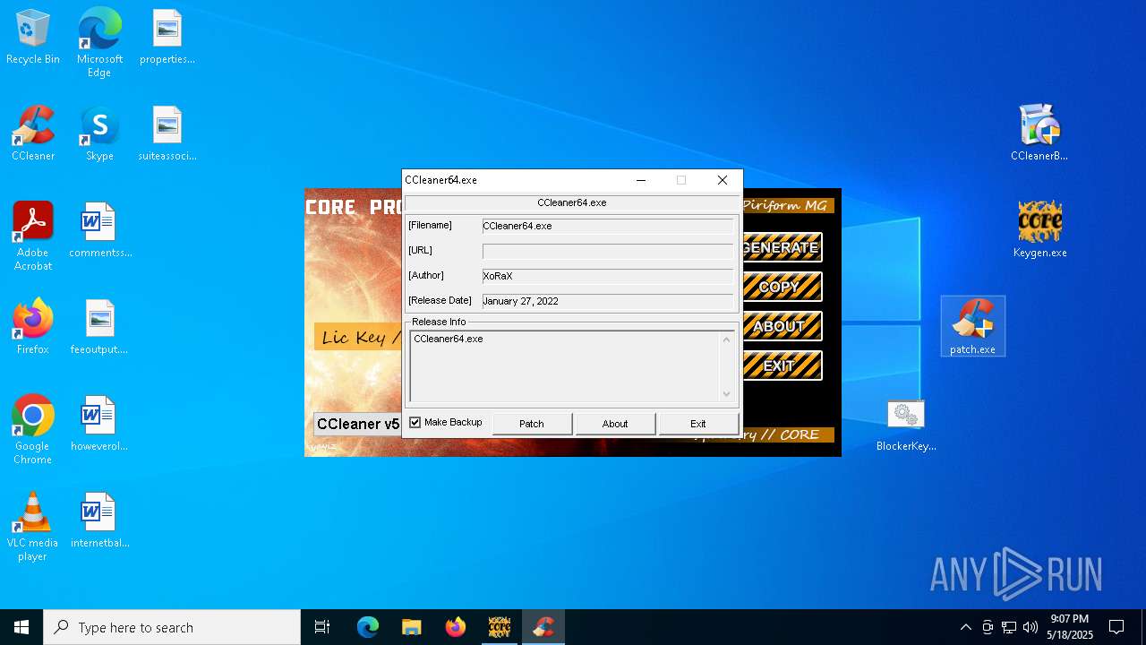Select the BlockerKey desktop file icon
Image resolution: width=1146 pixels, height=645 pixels.
pos(906,425)
